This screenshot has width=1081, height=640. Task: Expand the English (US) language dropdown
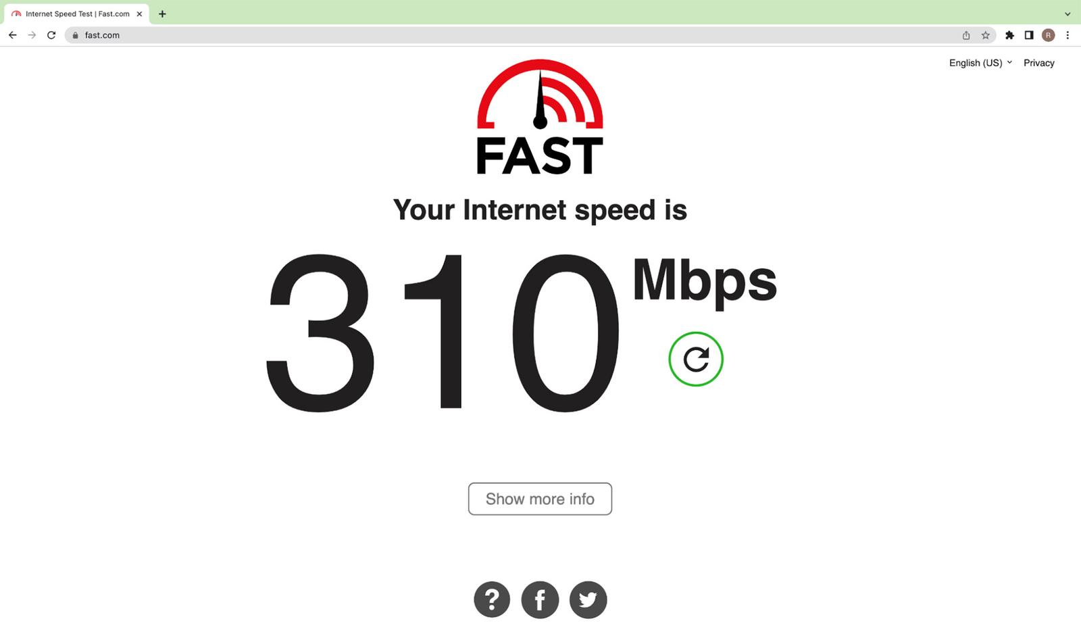[x=980, y=63]
